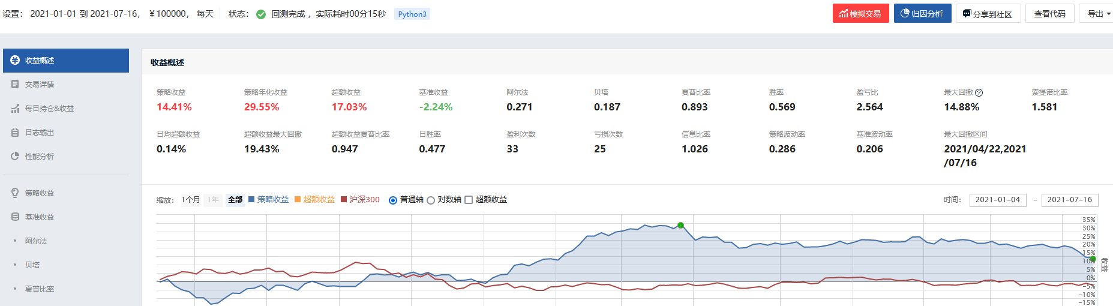The width and height of the screenshot is (1113, 306).
Task: Click the 交易详情 document icon
Action: tap(15, 85)
